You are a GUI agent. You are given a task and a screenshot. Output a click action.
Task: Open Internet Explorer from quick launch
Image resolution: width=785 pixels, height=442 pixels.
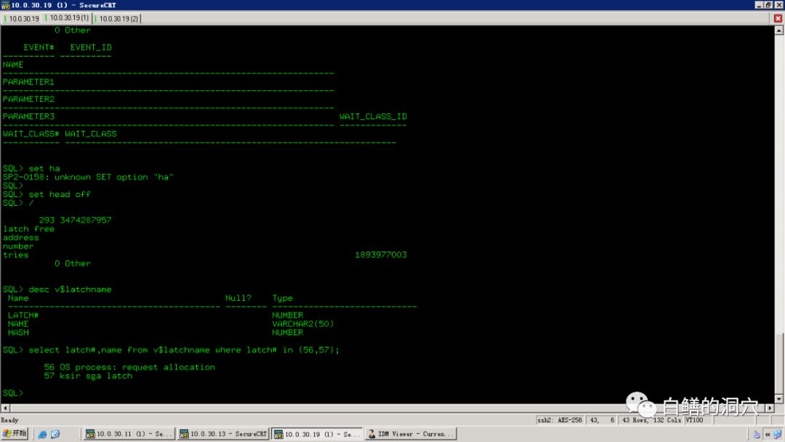(x=43, y=434)
